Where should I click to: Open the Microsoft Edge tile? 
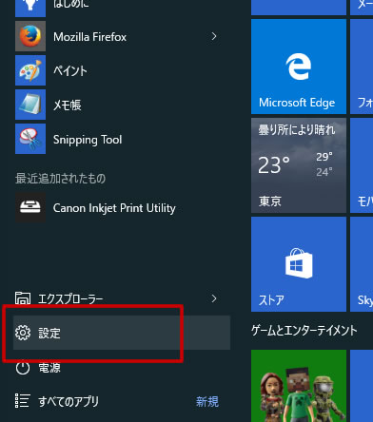[299, 67]
